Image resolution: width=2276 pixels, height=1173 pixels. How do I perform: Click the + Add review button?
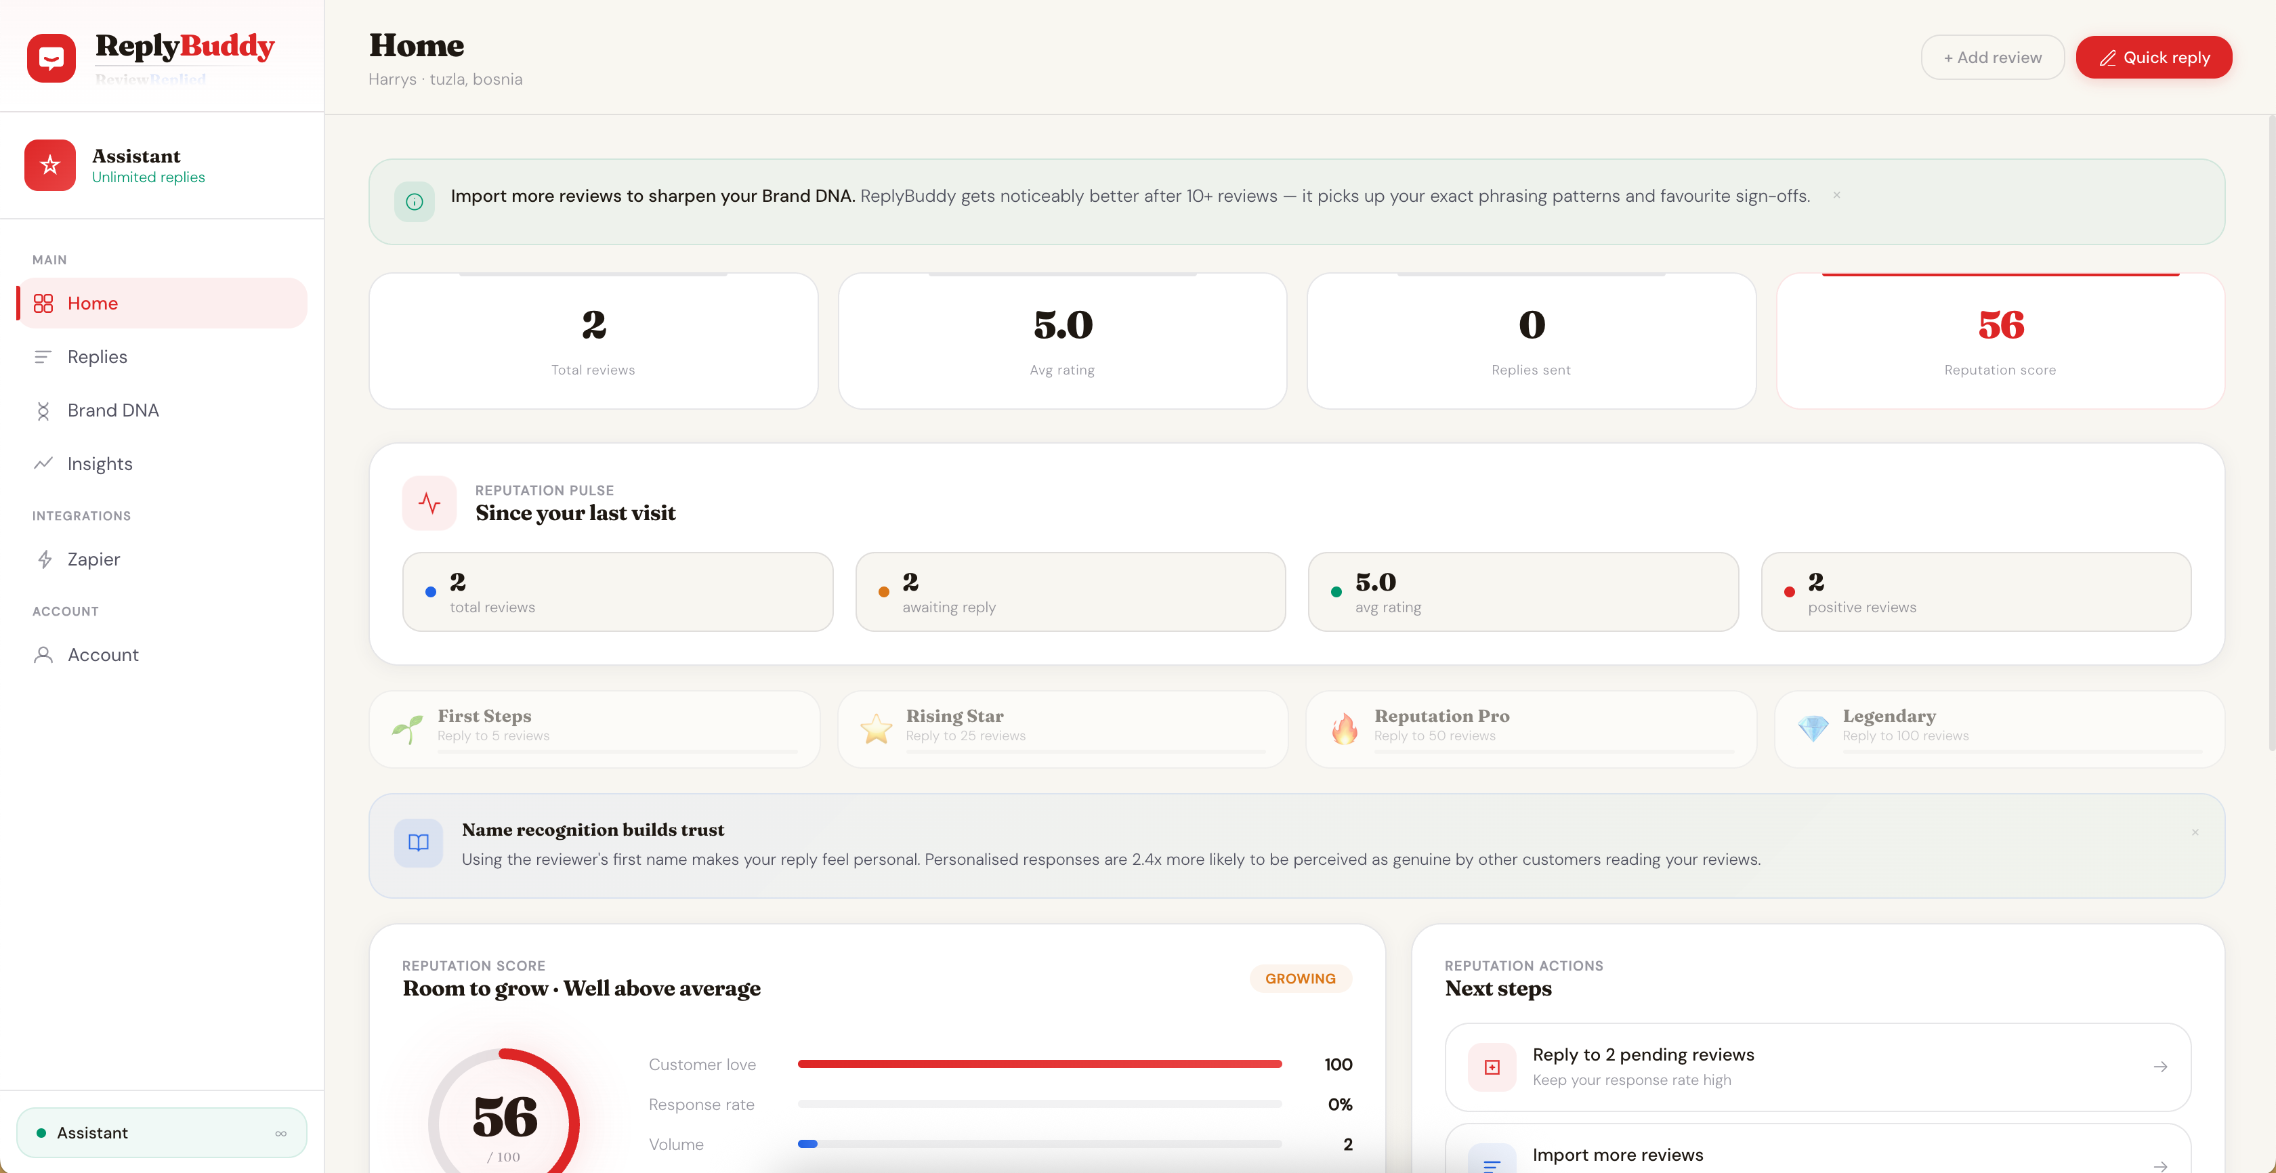(1992, 56)
